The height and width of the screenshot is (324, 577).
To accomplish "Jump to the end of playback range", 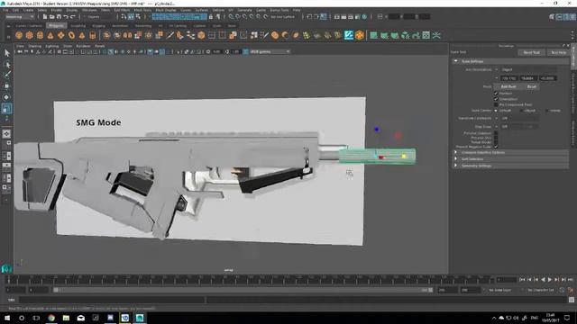I will click(x=571, y=280).
